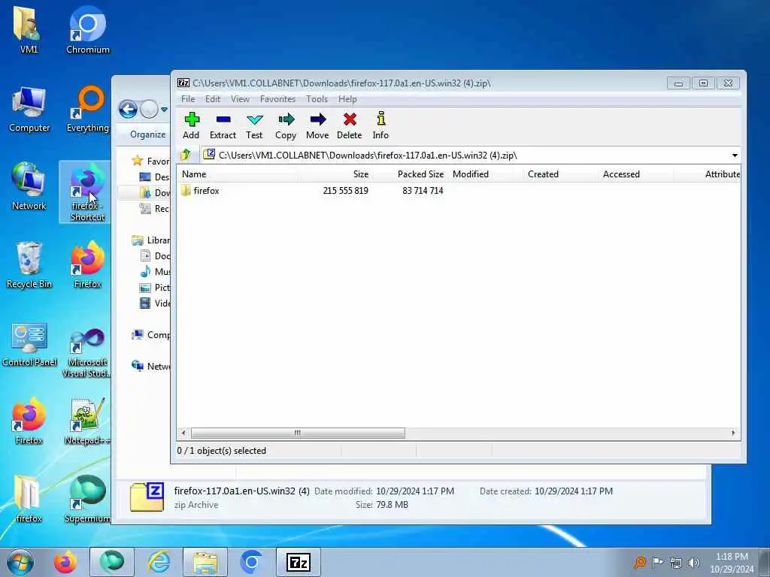770x577 pixels.
Task: Click the red Delete icon
Action: pos(349,125)
